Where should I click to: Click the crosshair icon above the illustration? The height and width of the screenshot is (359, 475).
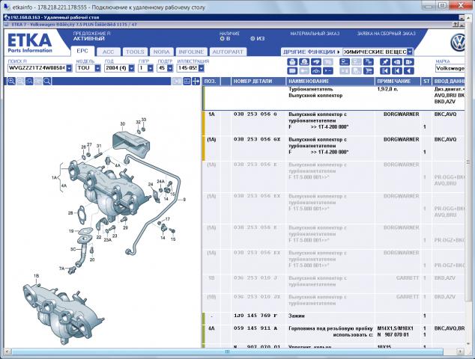pos(196,81)
